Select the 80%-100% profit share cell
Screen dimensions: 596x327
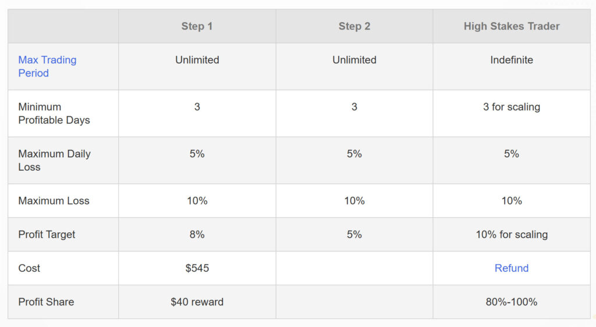coord(511,302)
